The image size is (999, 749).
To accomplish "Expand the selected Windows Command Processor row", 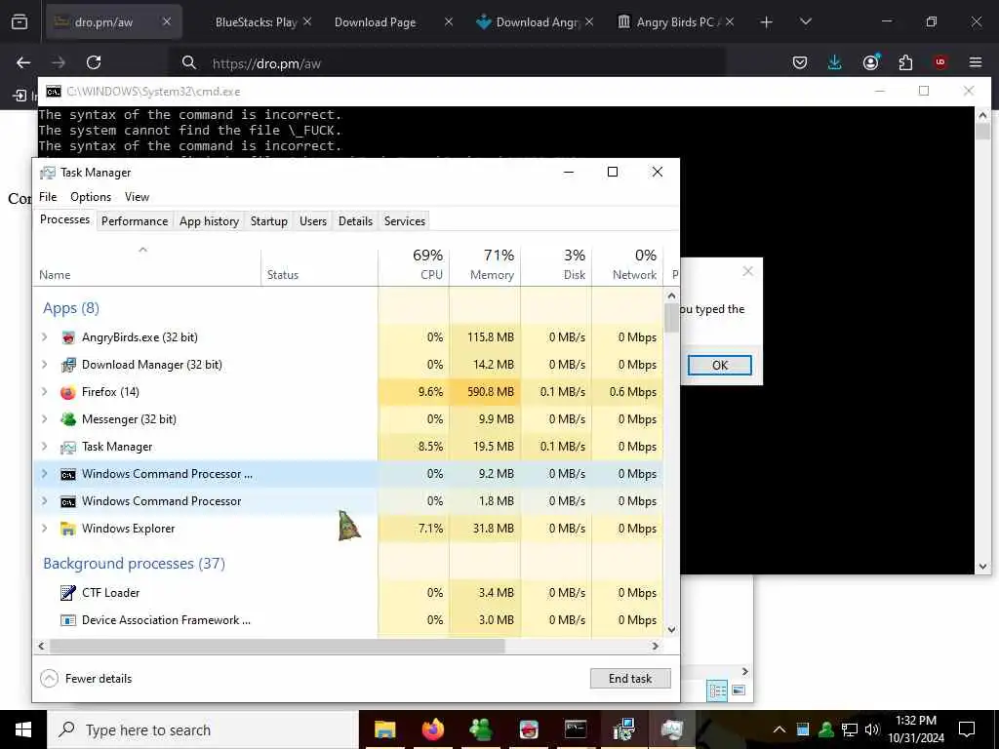I will coord(45,474).
